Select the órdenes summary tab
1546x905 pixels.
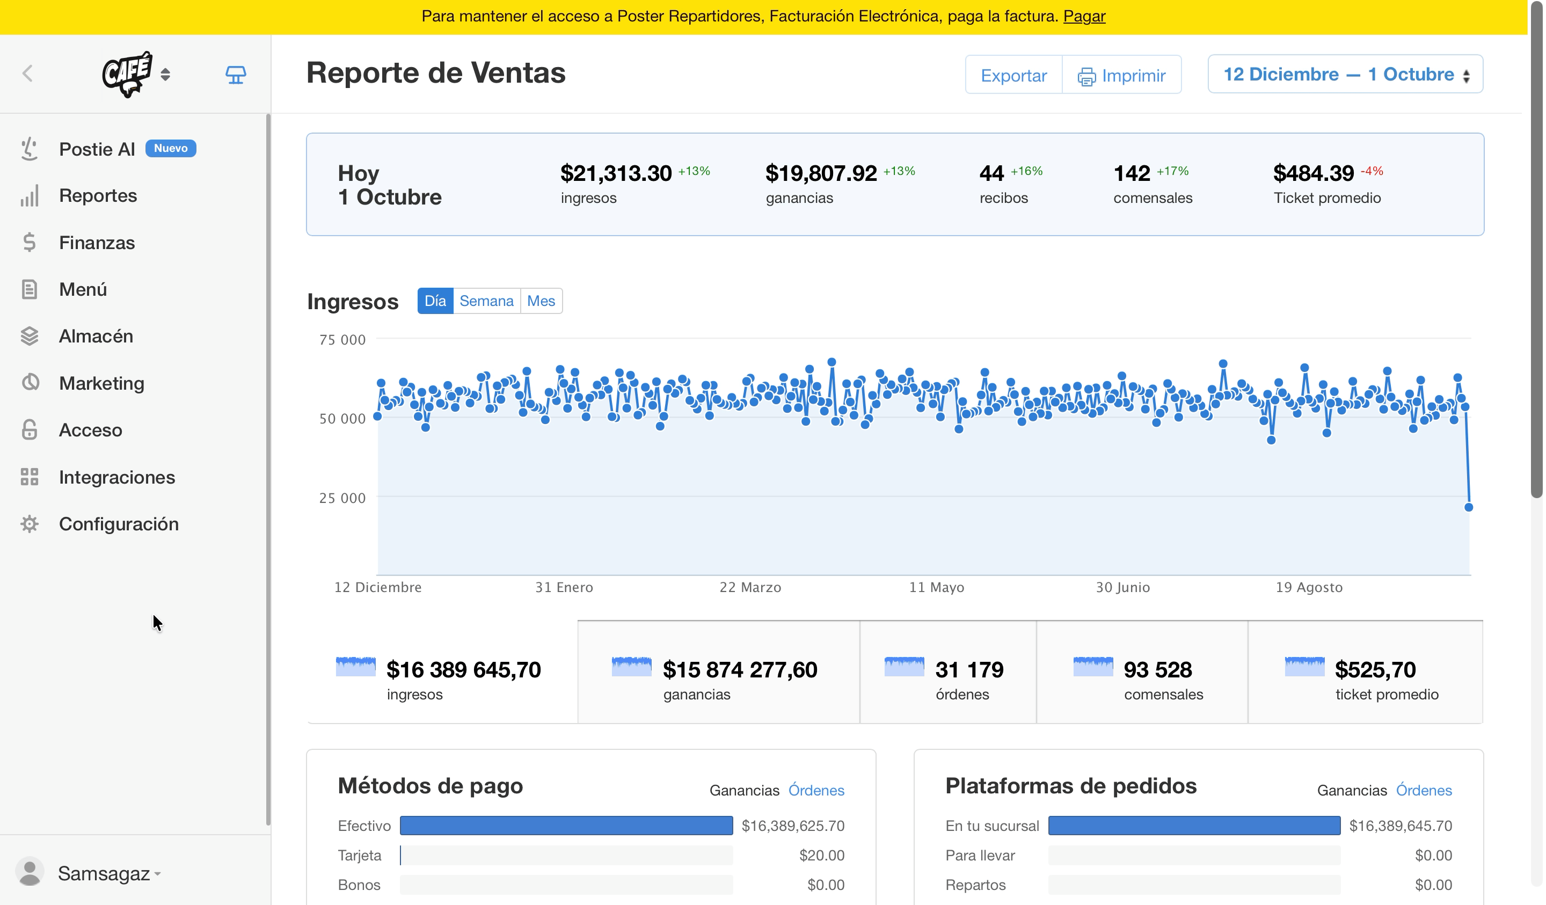point(947,672)
